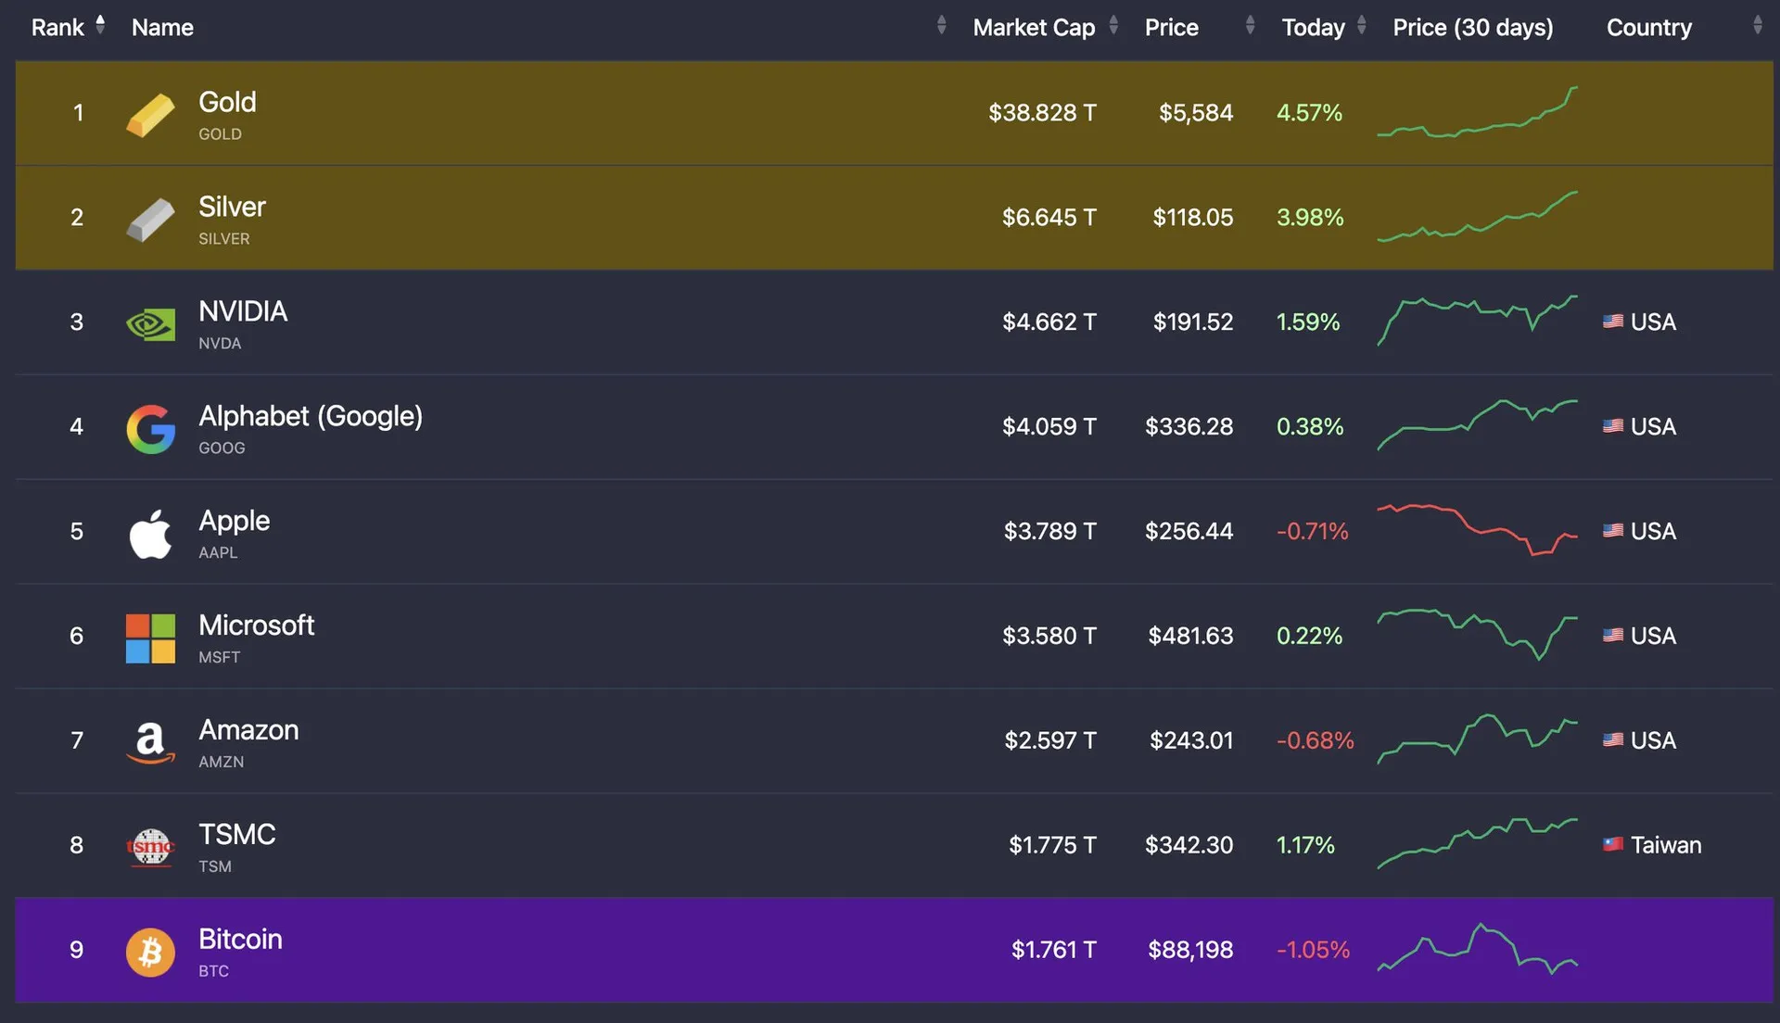Sort by Today column header
Viewport: 1780px width, 1023px height.
tap(1313, 28)
